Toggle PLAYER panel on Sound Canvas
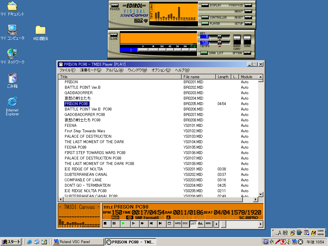This screenshot has height=246, width=328. pos(205,24)
